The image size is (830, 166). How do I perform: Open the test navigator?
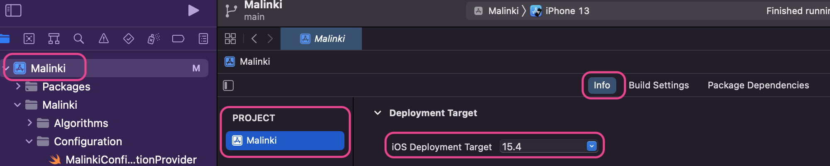click(x=129, y=39)
